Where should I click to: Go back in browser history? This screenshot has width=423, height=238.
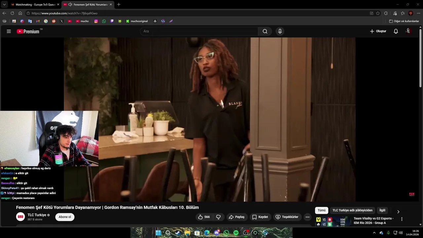4,13
